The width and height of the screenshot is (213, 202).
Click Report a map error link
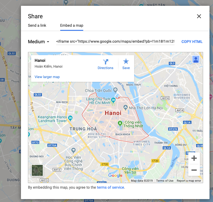tap(189, 181)
